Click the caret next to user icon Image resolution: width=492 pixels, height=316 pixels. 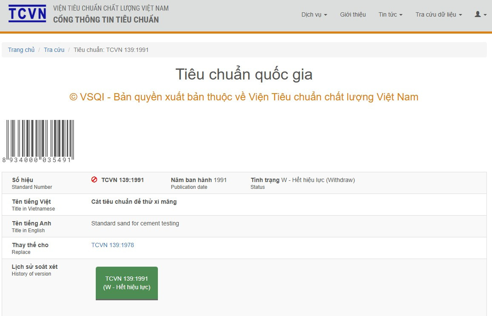485,15
